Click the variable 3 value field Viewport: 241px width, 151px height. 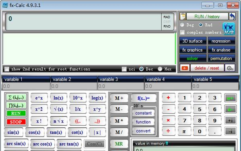coord(121,86)
